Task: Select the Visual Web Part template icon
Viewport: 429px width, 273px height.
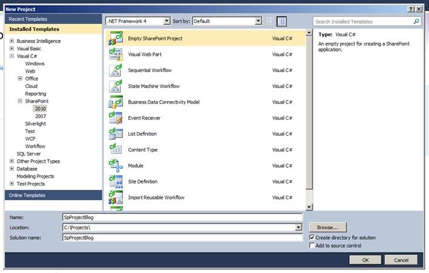Action: (x=115, y=54)
